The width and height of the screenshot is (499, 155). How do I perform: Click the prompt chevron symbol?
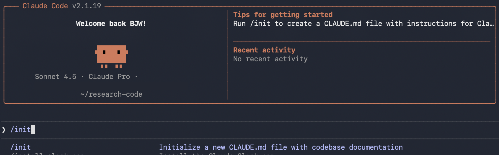tap(4, 130)
